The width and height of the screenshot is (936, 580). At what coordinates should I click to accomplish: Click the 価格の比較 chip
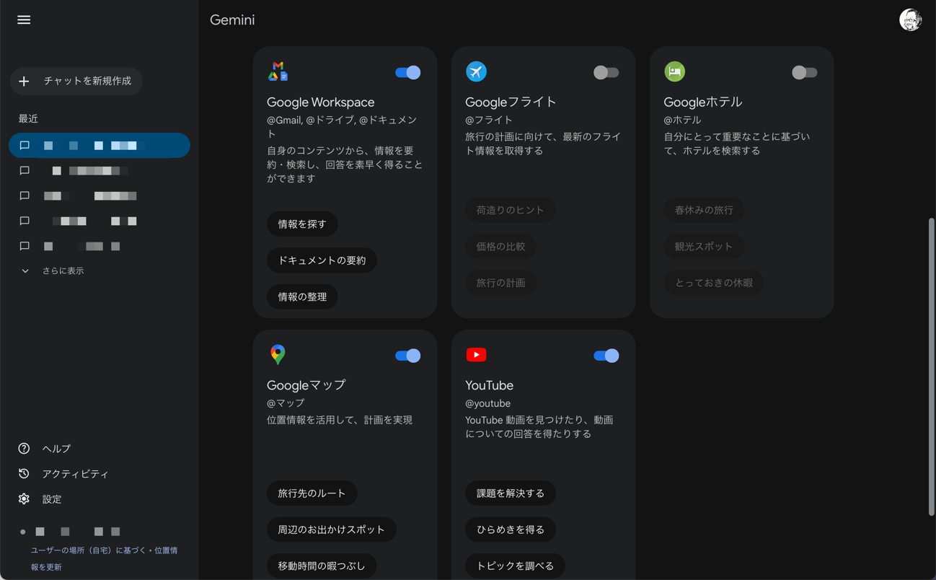point(500,247)
